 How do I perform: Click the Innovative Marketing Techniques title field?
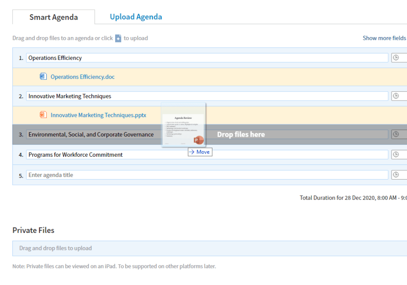click(x=207, y=96)
